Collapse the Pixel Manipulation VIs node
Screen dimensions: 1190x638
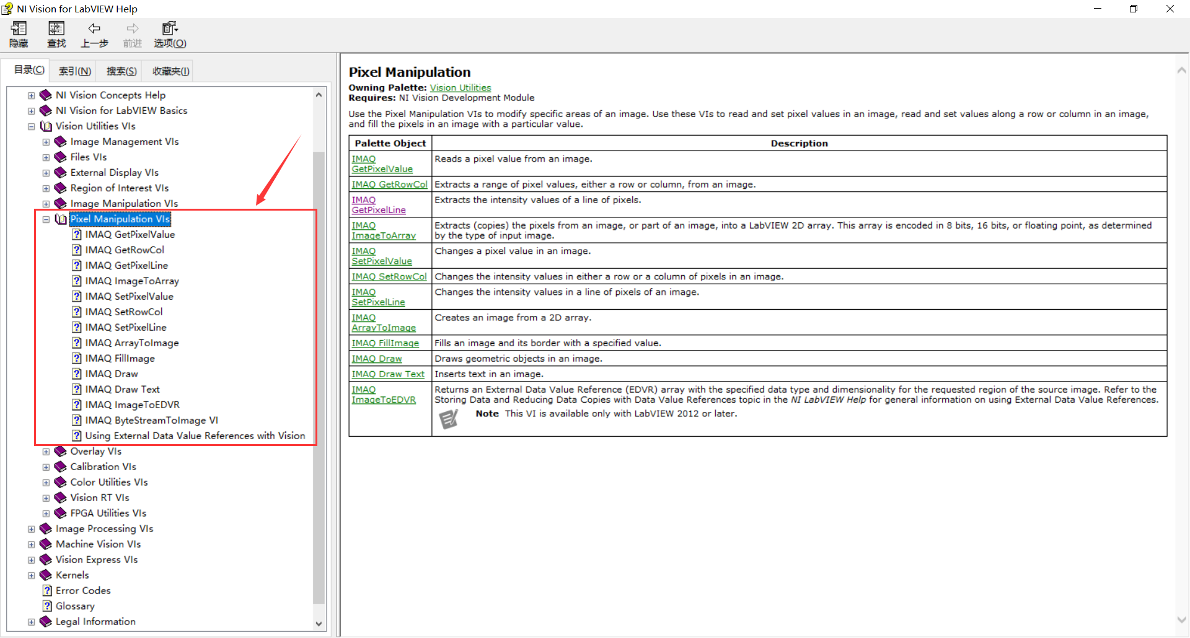tap(46, 219)
